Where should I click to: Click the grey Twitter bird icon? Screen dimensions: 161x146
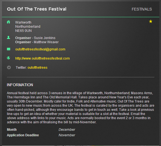pyautogui.click(x=9, y=67)
